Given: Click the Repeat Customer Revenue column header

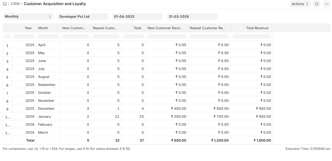Looking at the screenshot, I should (x=209, y=28).
